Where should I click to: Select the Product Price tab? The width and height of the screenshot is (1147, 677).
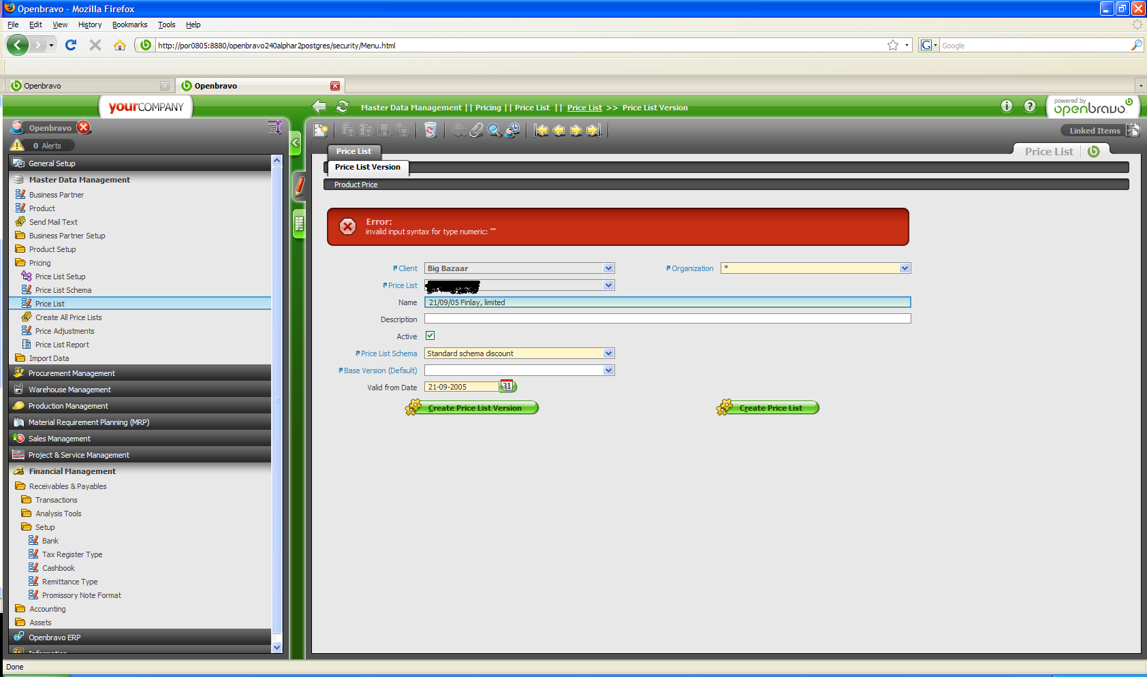(356, 185)
